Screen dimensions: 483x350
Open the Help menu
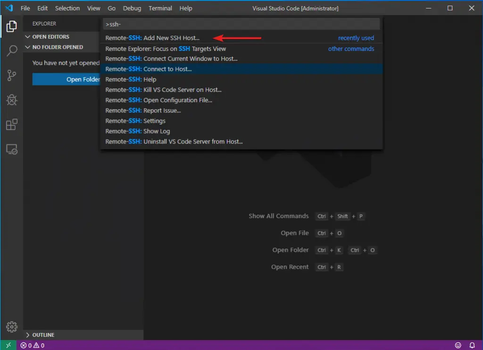click(186, 8)
